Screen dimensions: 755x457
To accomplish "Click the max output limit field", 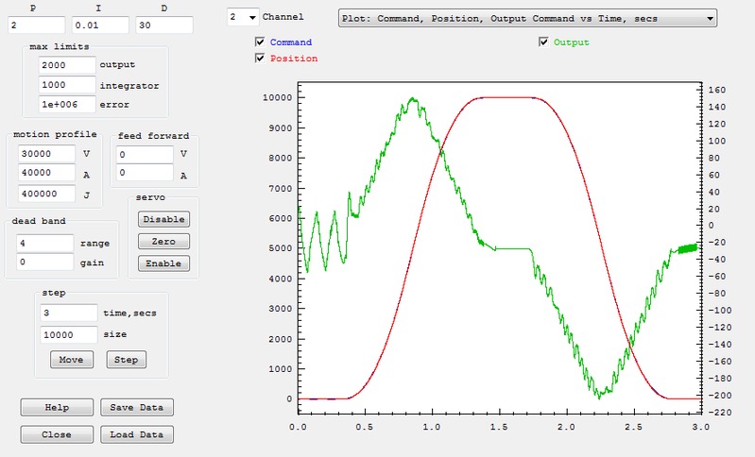I will tap(68, 65).
